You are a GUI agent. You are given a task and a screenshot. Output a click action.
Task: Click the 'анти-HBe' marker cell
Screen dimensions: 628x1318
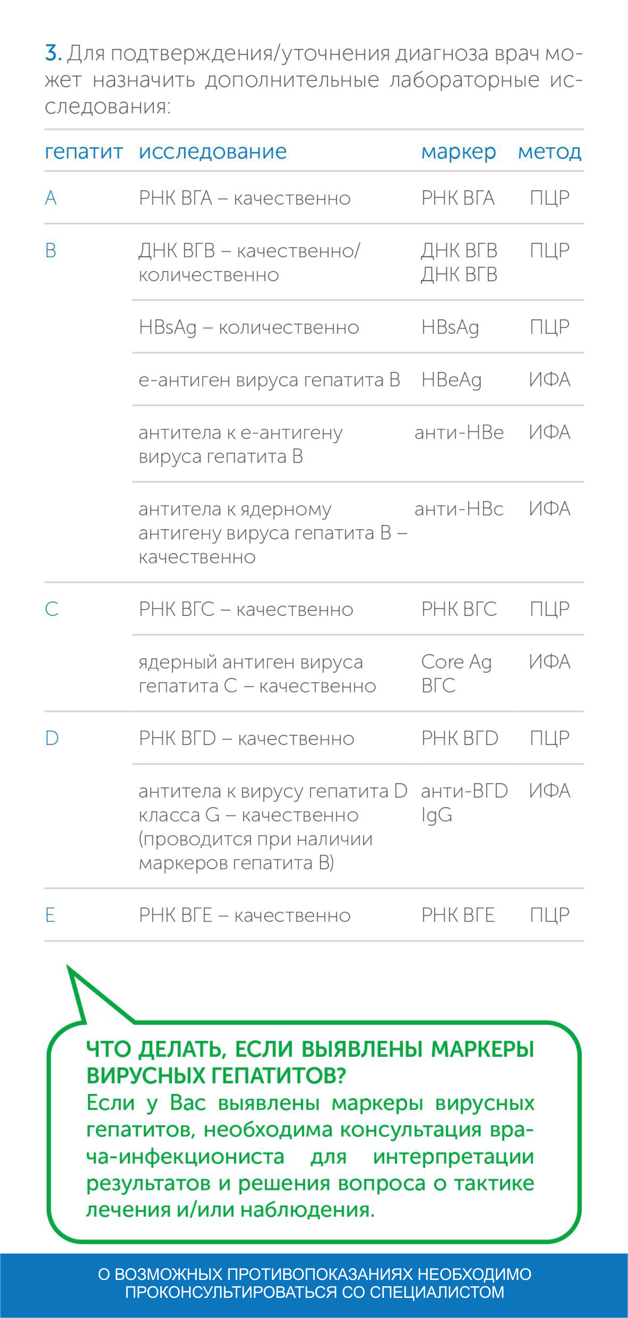[459, 433]
